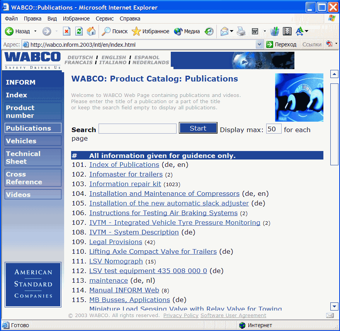The width and height of the screenshot is (340, 331).
Task: Refresh the page using the green arrows icon
Action: tap(79, 31)
